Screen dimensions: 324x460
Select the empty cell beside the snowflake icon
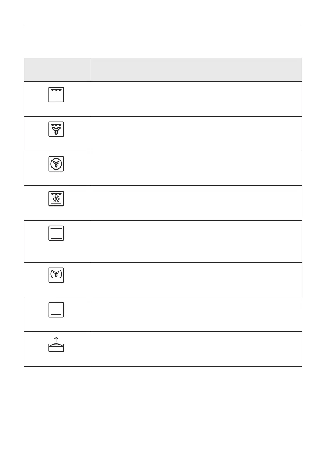[x=195, y=203]
